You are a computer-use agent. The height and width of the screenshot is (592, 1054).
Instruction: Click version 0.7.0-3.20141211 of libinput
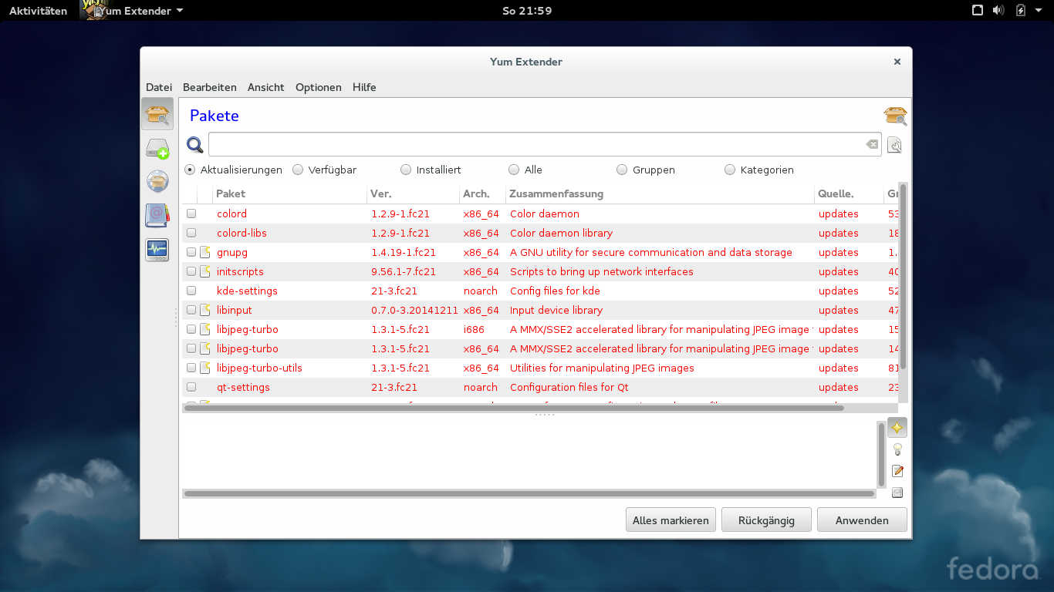tap(414, 310)
